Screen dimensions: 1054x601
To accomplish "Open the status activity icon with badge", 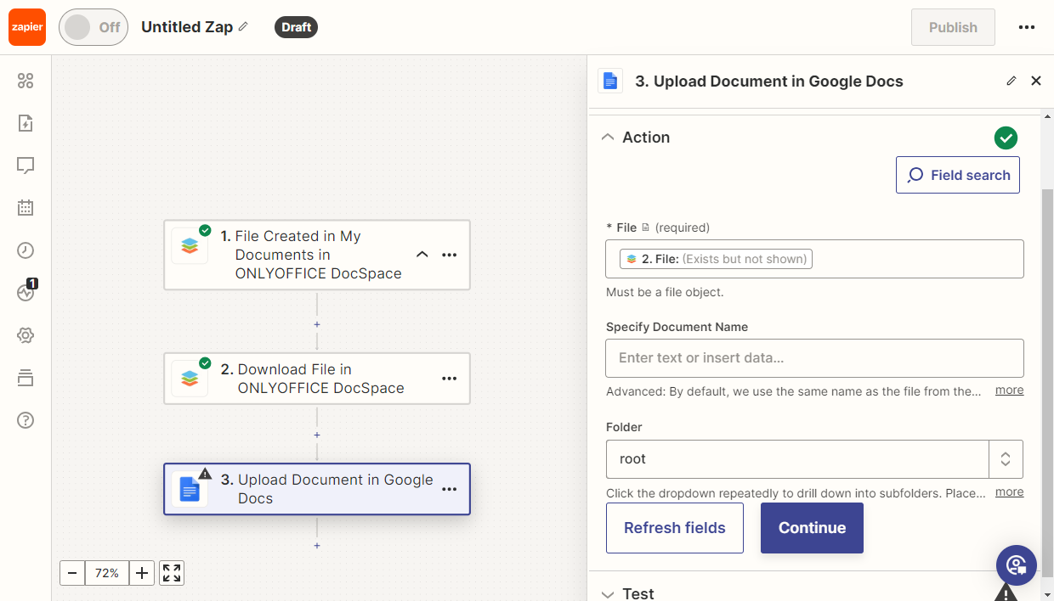I will click(x=25, y=293).
